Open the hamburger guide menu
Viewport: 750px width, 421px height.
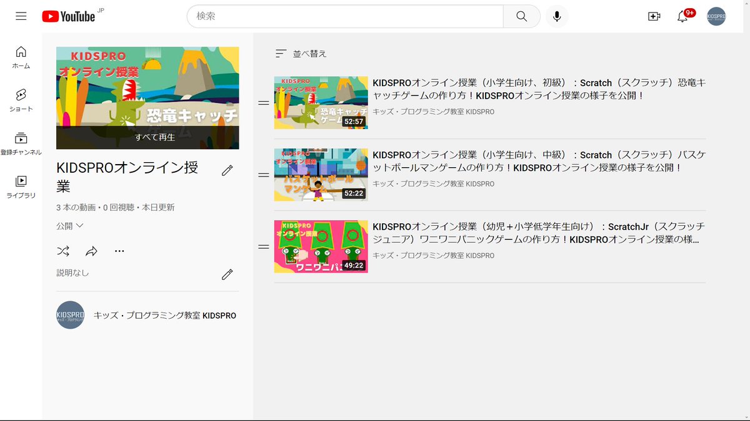(20, 16)
